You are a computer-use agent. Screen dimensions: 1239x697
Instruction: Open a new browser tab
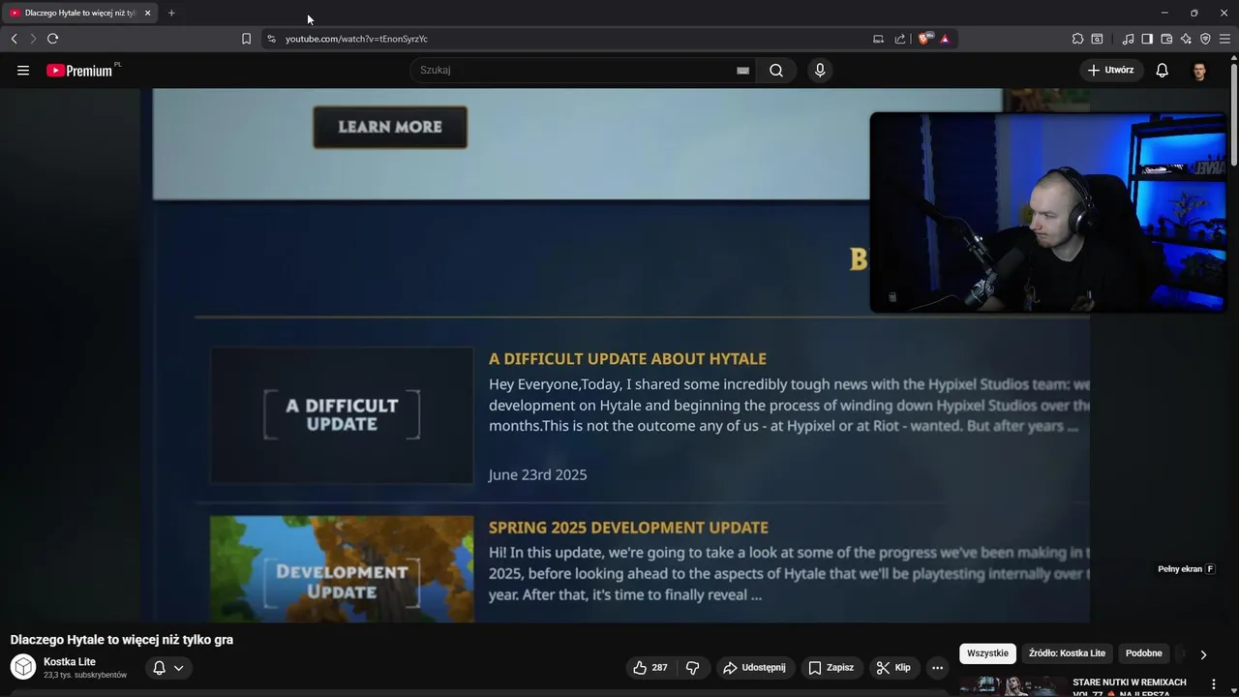(x=171, y=13)
